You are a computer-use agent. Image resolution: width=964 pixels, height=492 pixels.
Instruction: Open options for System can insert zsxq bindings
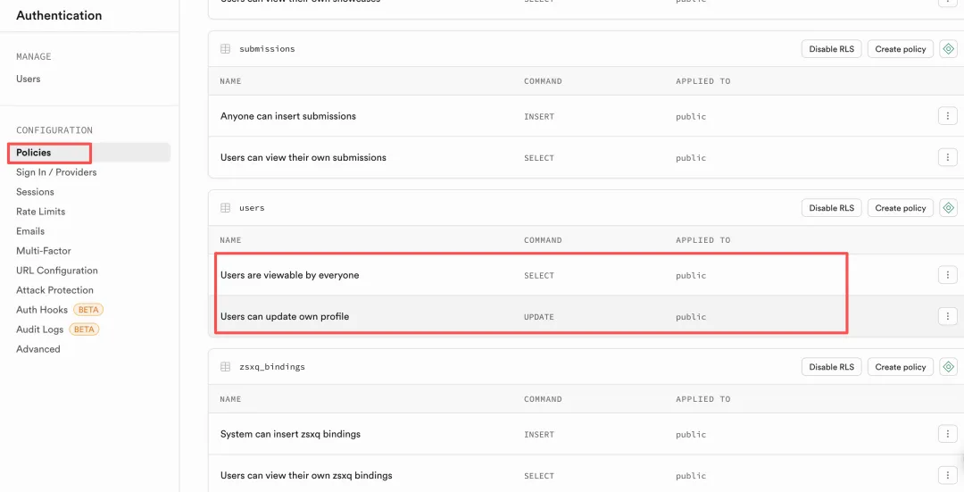click(947, 434)
